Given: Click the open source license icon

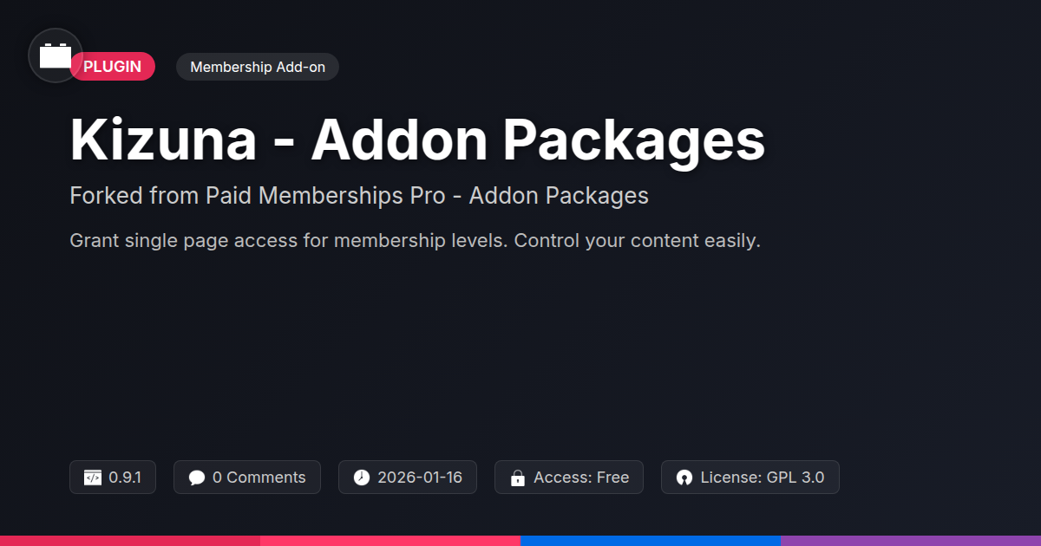Looking at the screenshot, I should [x=684, y=478].
